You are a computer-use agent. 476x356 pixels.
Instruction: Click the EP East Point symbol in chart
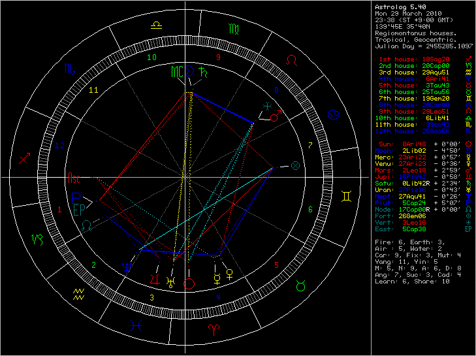click(78, 210)
